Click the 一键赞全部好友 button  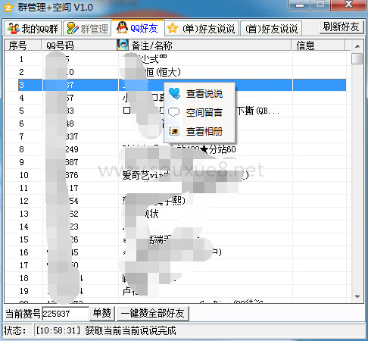point(152,314)
